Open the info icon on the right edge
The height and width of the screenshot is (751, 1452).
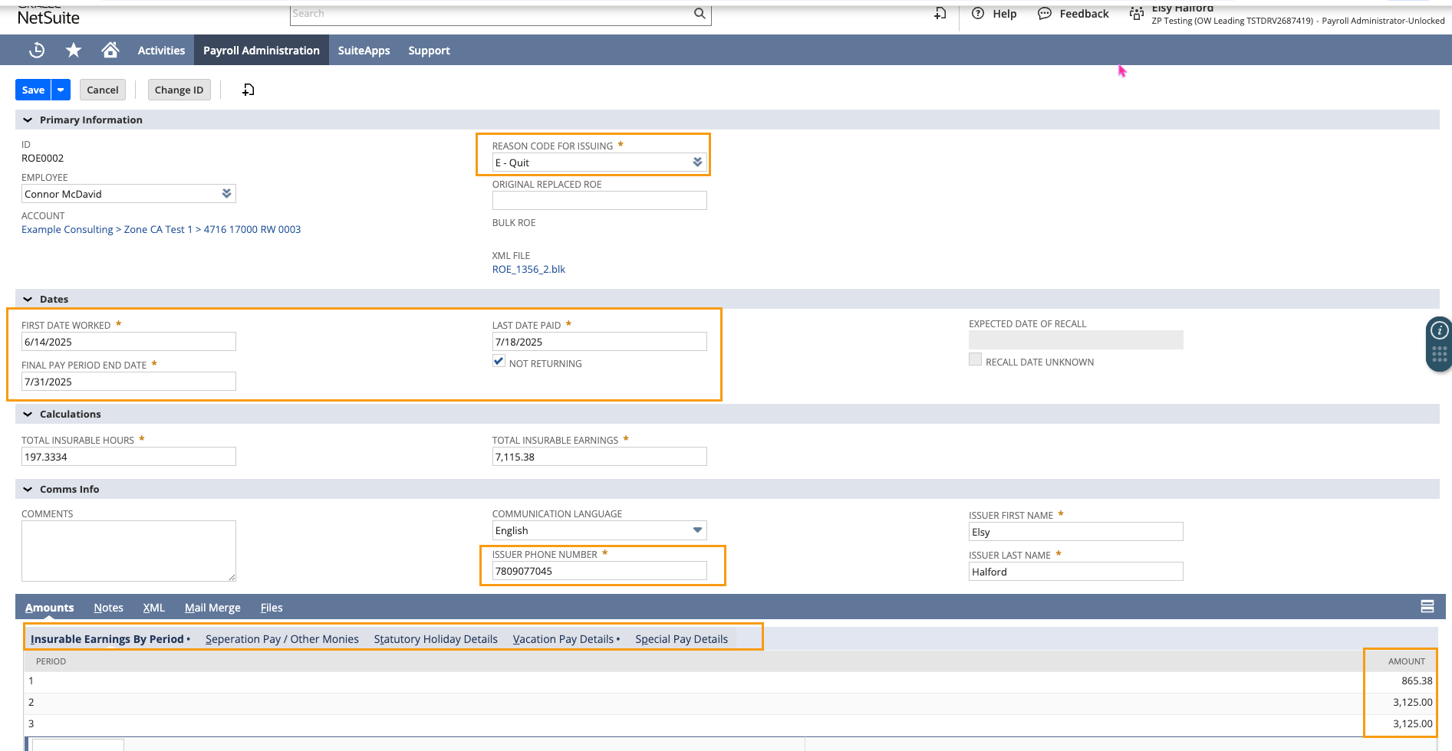pos(1440,330)
